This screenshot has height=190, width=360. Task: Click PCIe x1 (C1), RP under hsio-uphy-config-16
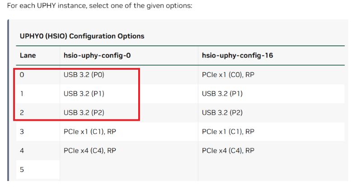tap(228, 131)
